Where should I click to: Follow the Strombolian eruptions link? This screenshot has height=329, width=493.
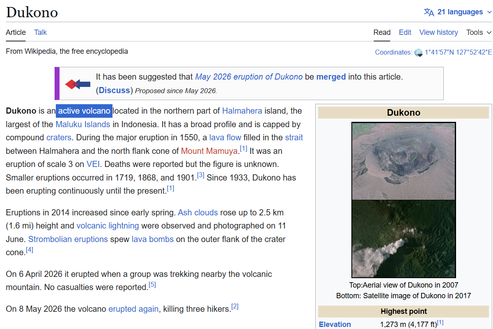[x=68, y=239]
